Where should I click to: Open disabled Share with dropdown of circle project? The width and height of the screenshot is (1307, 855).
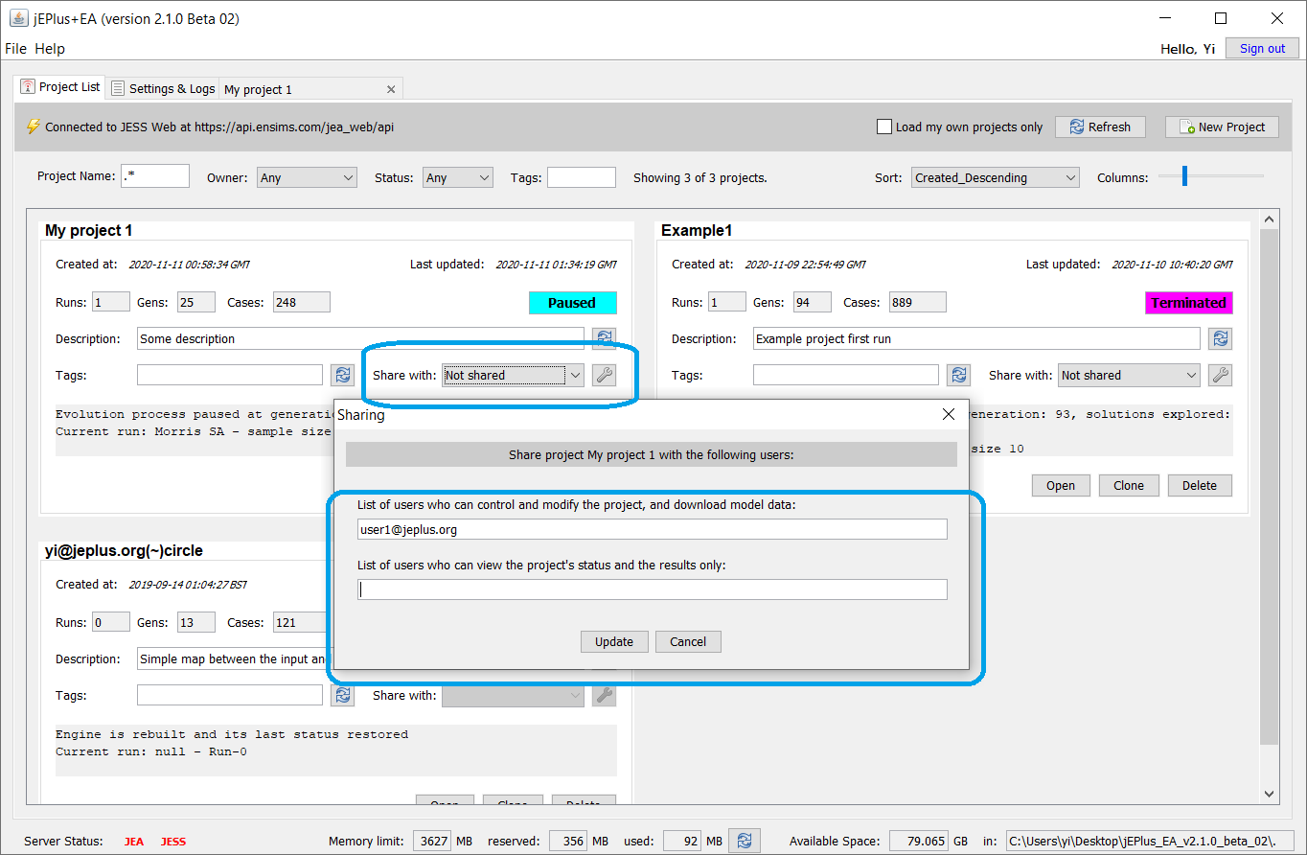pyautogui.click(x=513, y=695)
